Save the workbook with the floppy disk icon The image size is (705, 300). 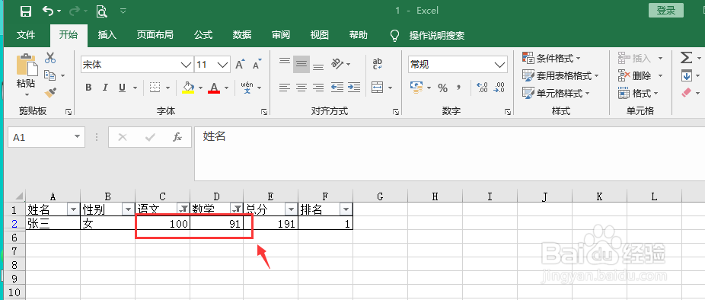[x=26, y=11]
